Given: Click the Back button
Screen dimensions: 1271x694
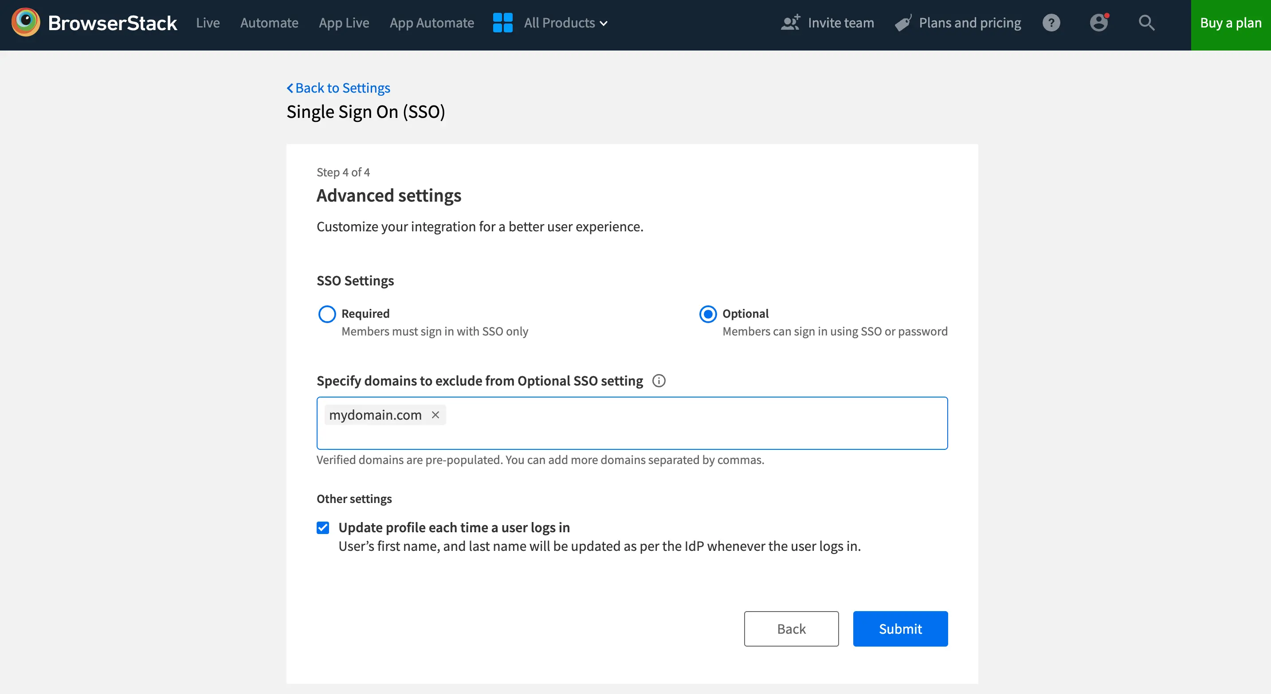Looking at the screenshot, I should pos(791,628).
